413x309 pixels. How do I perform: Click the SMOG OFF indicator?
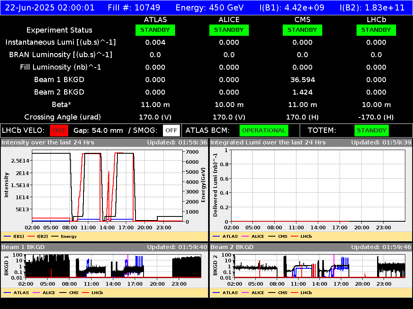point(171,131)
